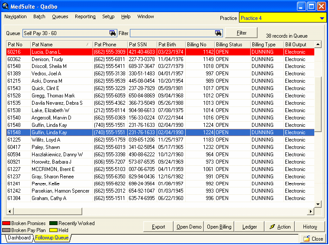The image size is (329, 245).
Task: Click the vertical scrollbar down arrow
Action: (318, 204)
